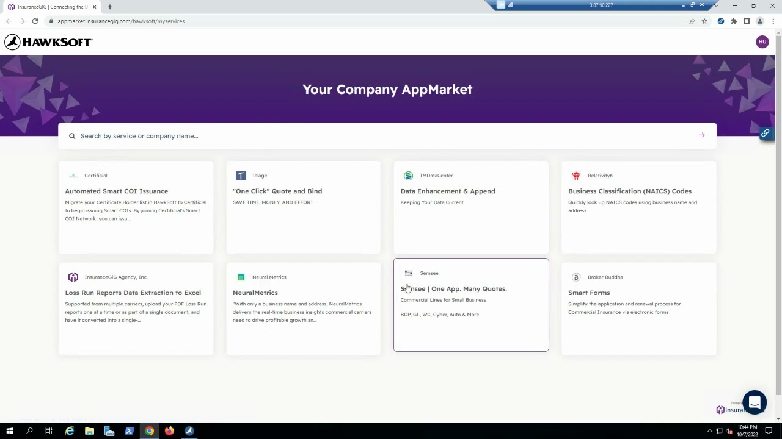The width and height of the screenshot is (782, 439).
Task: Open HawkSoft app on taskbar
Action: (x=189, y=431)
